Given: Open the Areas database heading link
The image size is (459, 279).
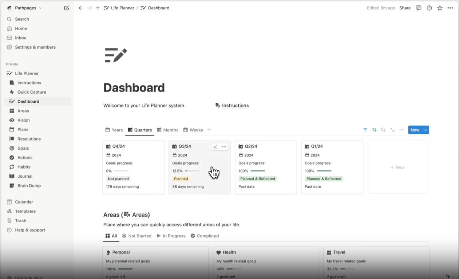Looking at the screenshot, I should (x=137, y=215).
